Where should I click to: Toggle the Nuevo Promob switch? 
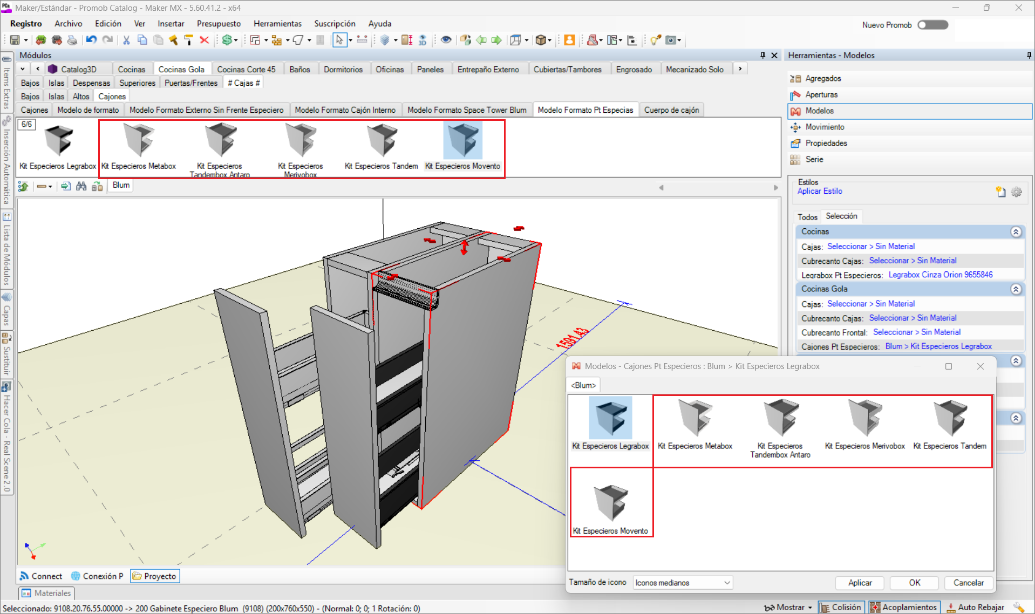click(932, 25)
